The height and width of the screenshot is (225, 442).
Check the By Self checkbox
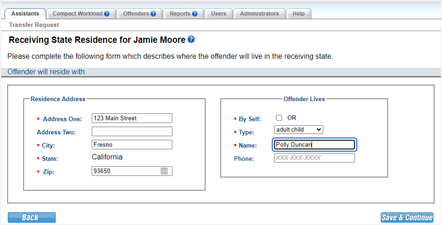coord(279,118)
